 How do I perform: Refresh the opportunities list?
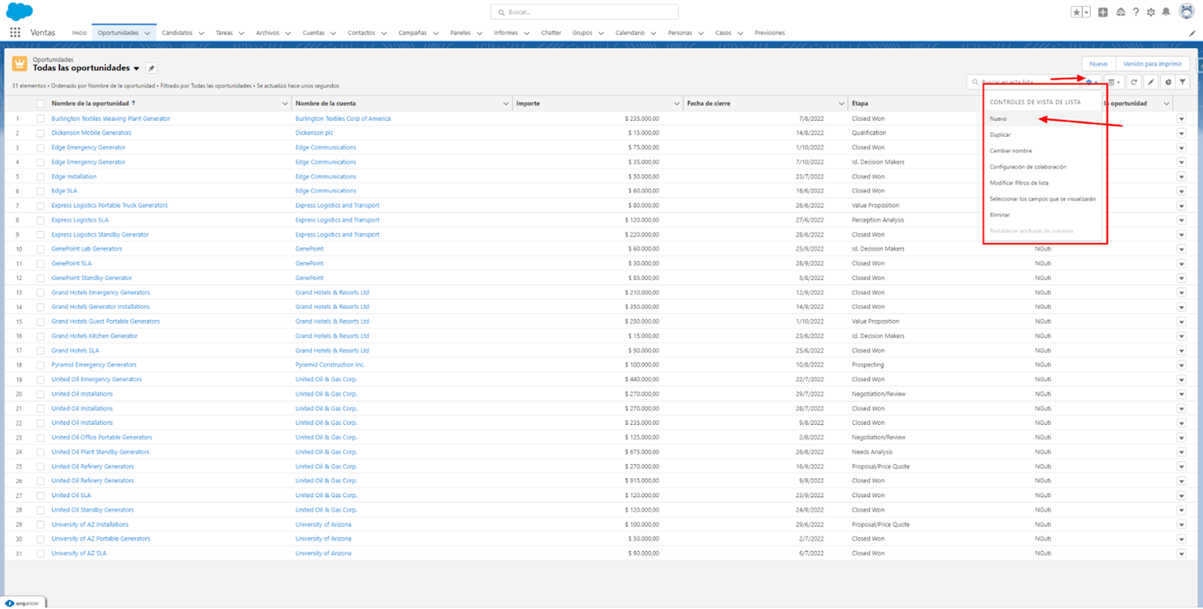pyautogui.click(x=1134, y=82)
